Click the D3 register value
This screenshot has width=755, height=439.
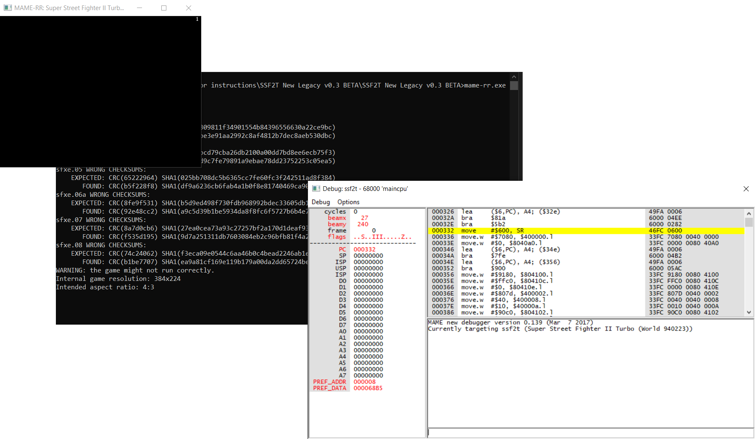[x=368, y=300]
